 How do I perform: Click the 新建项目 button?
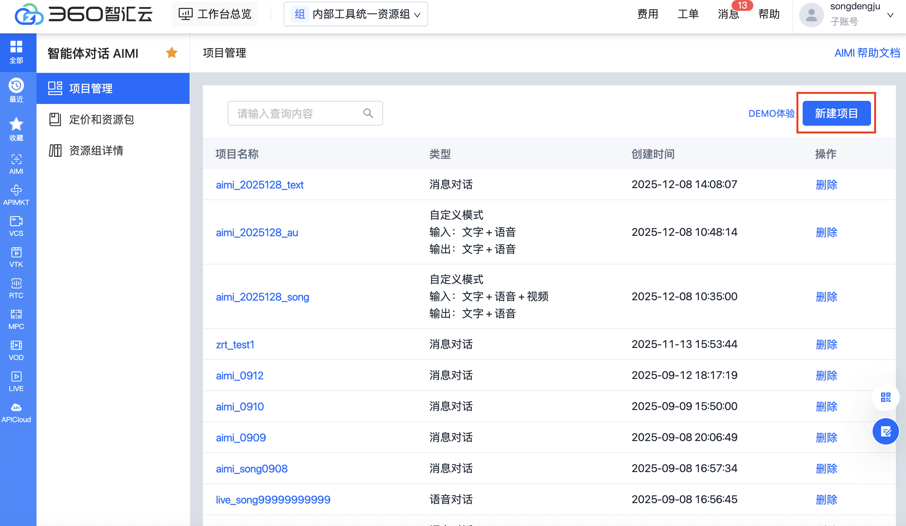[x=836, y=113]
